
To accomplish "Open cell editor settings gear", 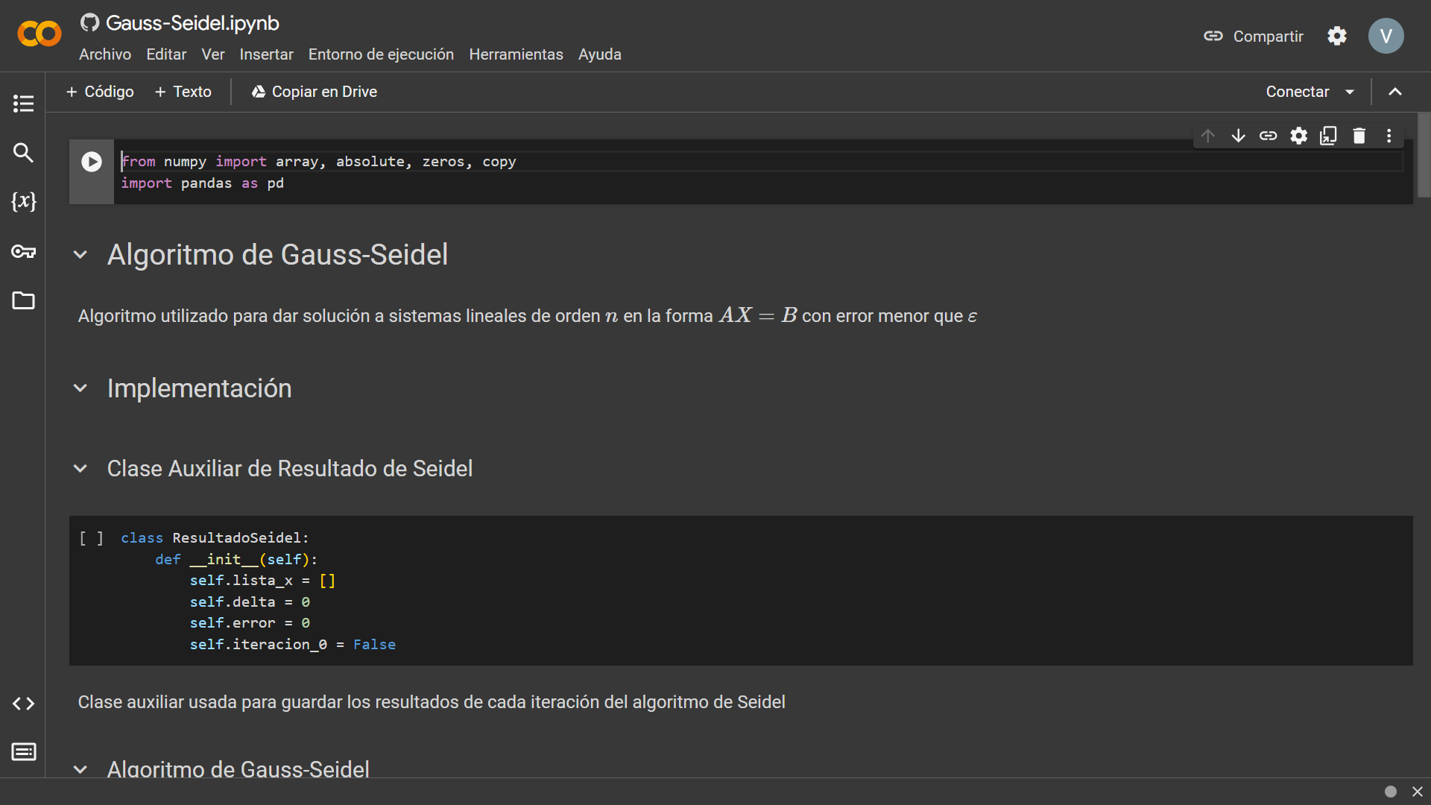I will click(x=1298, y=136).
